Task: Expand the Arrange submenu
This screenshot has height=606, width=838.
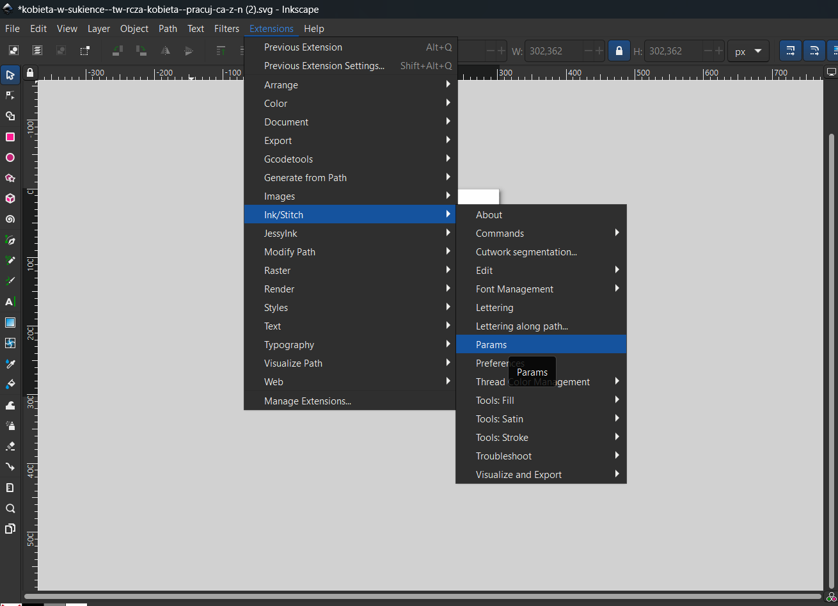Action: tap(351, 84)
